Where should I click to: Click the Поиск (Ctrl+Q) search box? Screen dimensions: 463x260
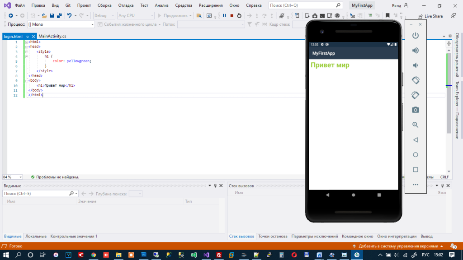305,5
